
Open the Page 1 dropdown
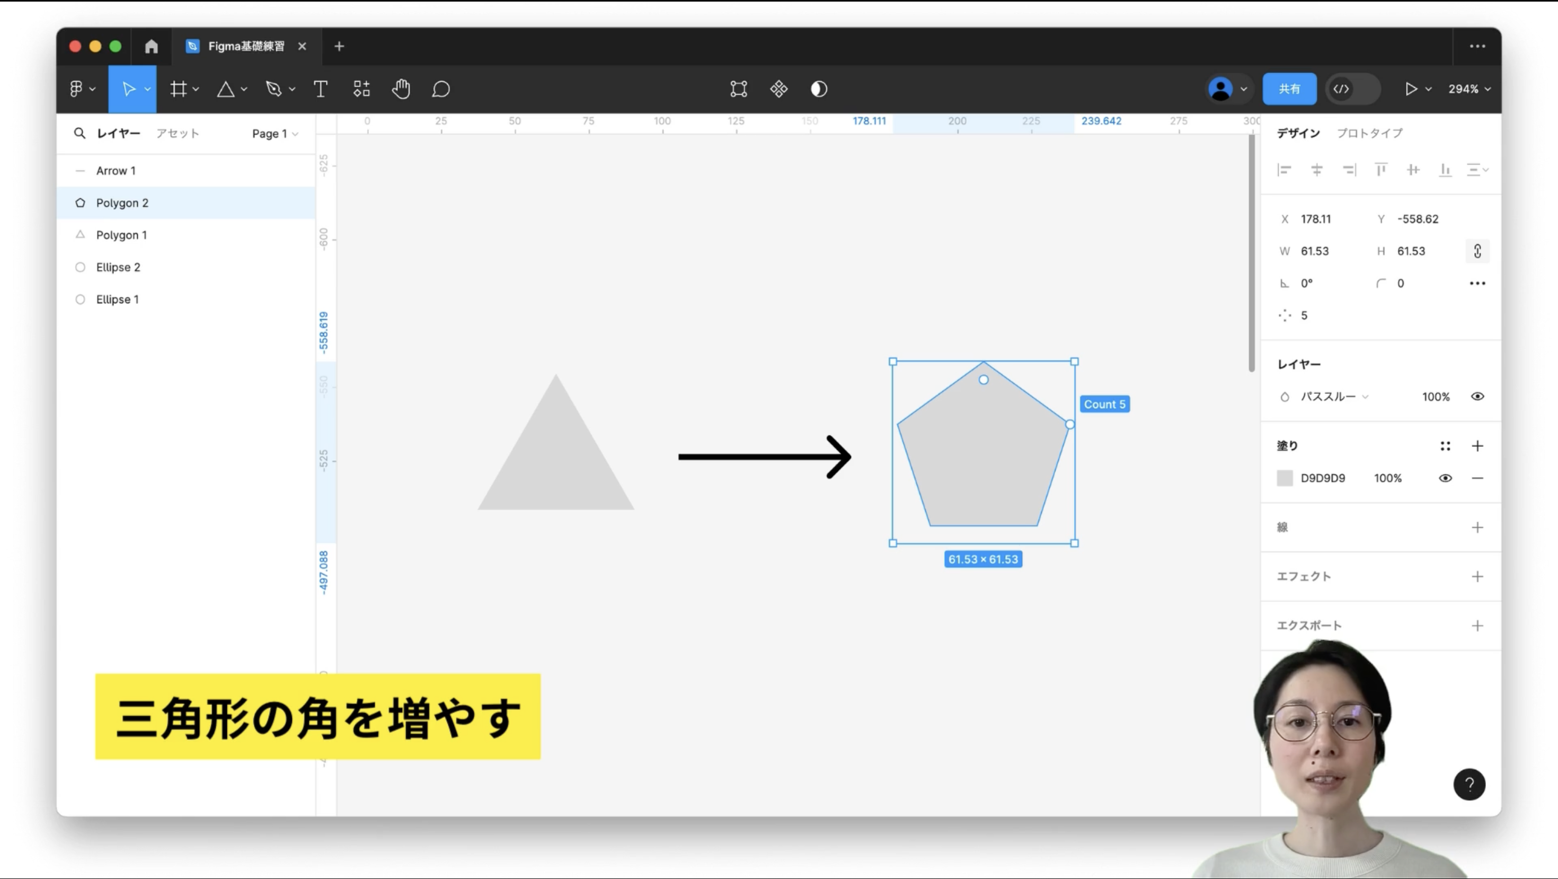[274, 134]
